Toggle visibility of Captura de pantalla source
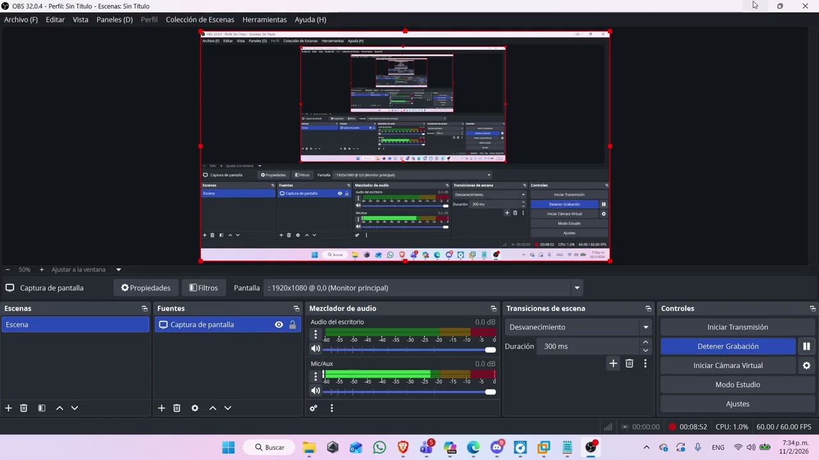The width and height of the screenshot is (819, 460). (279, 325)
